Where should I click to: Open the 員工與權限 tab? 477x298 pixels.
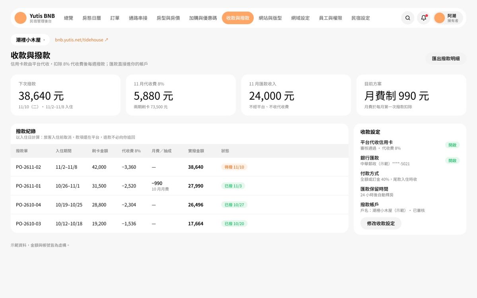click(x=330, y=18)
